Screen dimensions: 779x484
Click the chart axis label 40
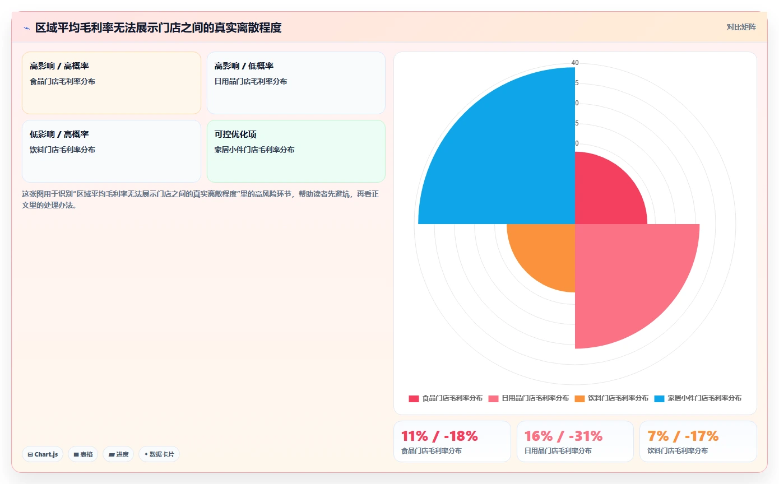(x=575, y=63)
